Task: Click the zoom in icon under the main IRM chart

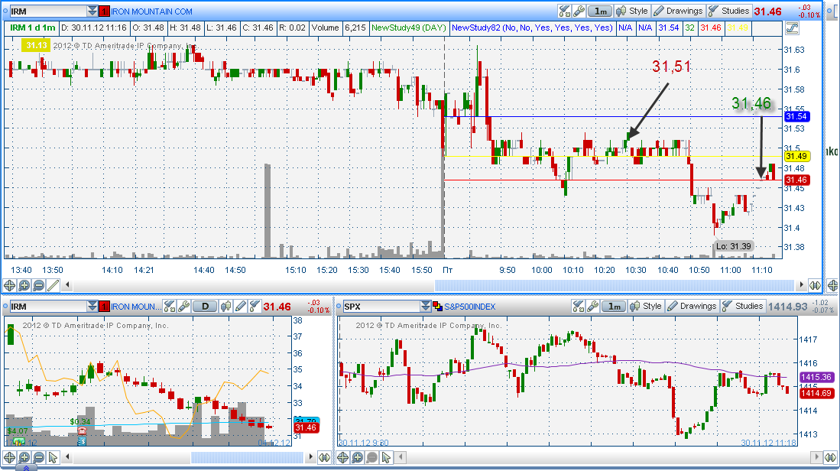Action: tap(24, 285)
